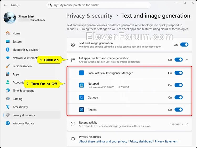Click the Local Artificial Intelligence Manager app icon

point(81,73)
